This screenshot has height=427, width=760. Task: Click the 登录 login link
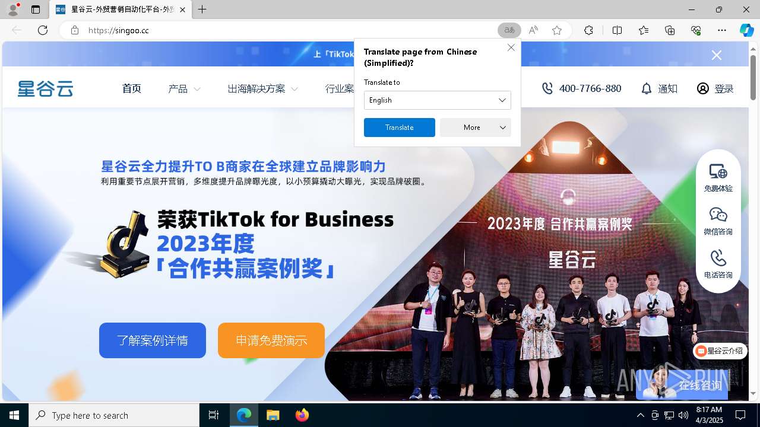pyautogui.click(x=715, y=88)
